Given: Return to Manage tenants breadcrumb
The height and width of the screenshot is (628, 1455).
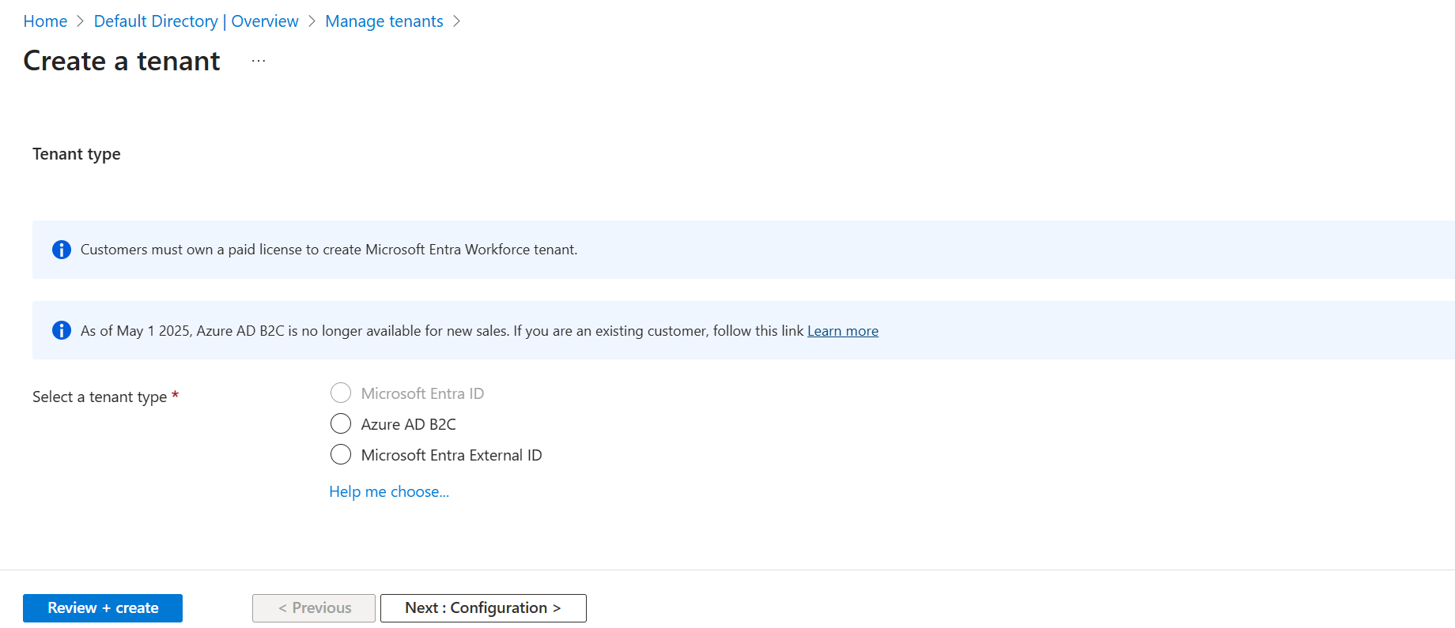Looking at the screenshot, I should coord(384,21).
